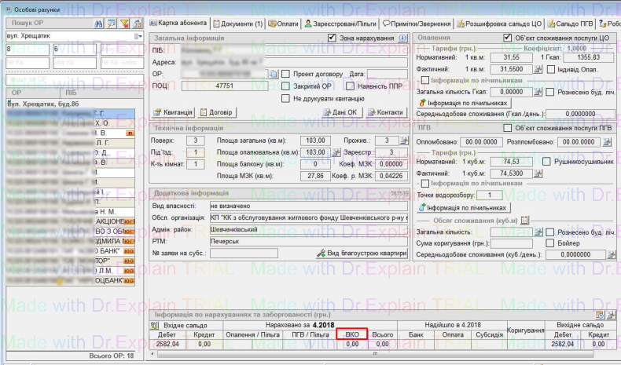Open editor icon beside Площа опалювальна field
This screenshot has width=621, height=365.
[x=333, y=152]
